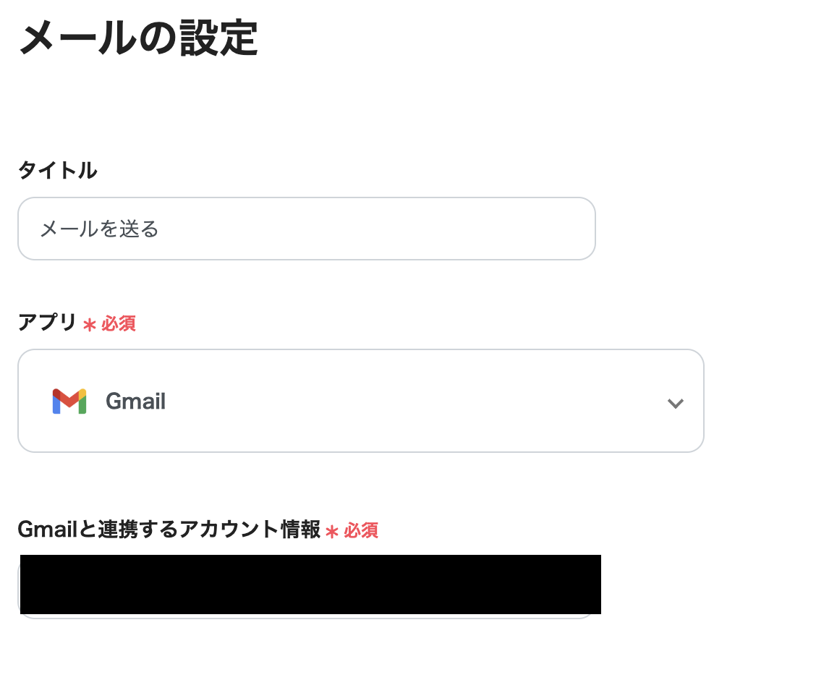The height and width of the screenshot is (680, 816).
Task: Click the black redacted account bar
Action: pyautogui.click(x=310, y=584)
